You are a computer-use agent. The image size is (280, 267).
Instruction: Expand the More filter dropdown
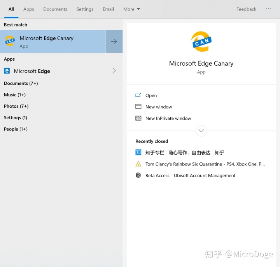click(x=131, y=9)
